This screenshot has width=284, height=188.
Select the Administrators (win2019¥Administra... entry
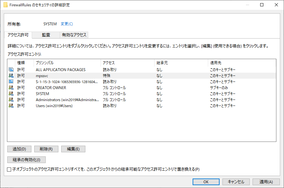coord(67,100)
